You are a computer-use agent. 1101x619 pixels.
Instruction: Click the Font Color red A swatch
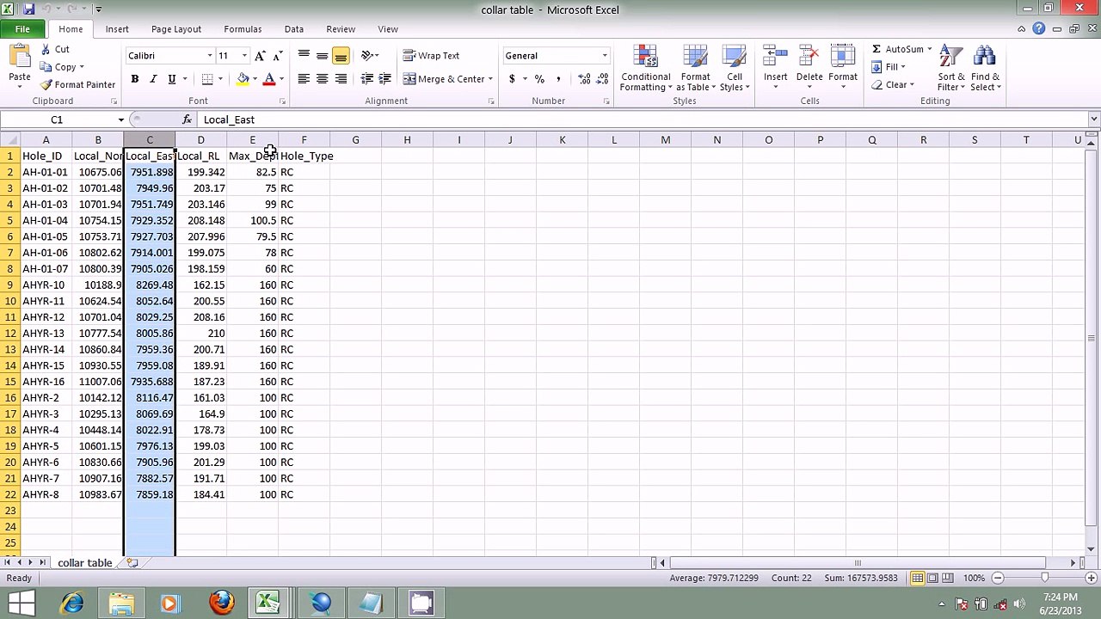(268, 79)
